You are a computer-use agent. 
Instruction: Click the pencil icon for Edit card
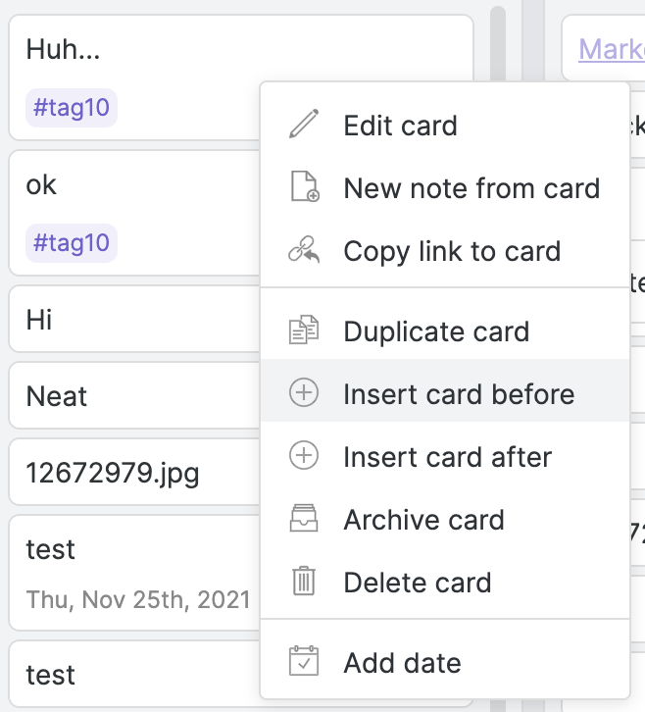(x=304, y=124)
